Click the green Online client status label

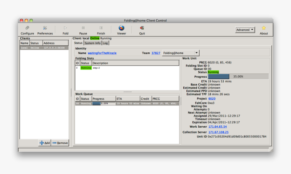coord(95,38)
